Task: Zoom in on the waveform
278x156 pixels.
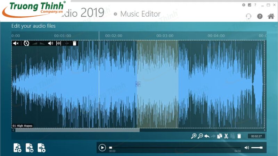Action: [x=194, y=136]
